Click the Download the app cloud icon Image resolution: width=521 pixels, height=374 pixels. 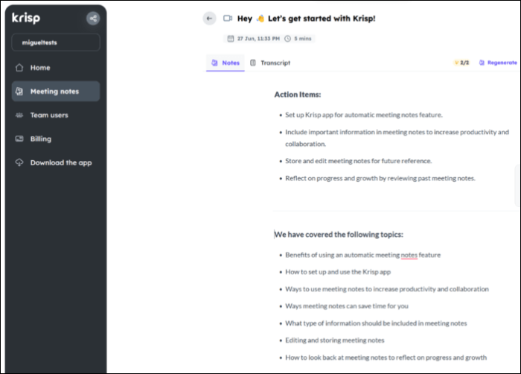tap(19, 162)
